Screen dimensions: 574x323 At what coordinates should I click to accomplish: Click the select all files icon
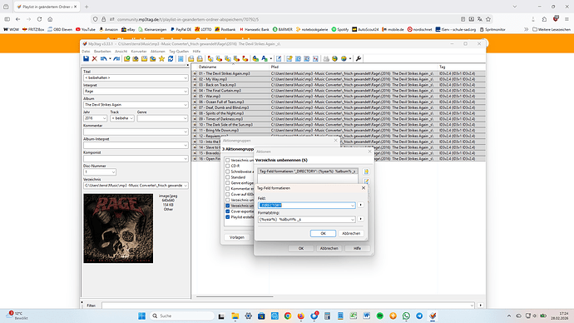pyautogui.click(x=181, y=58)
